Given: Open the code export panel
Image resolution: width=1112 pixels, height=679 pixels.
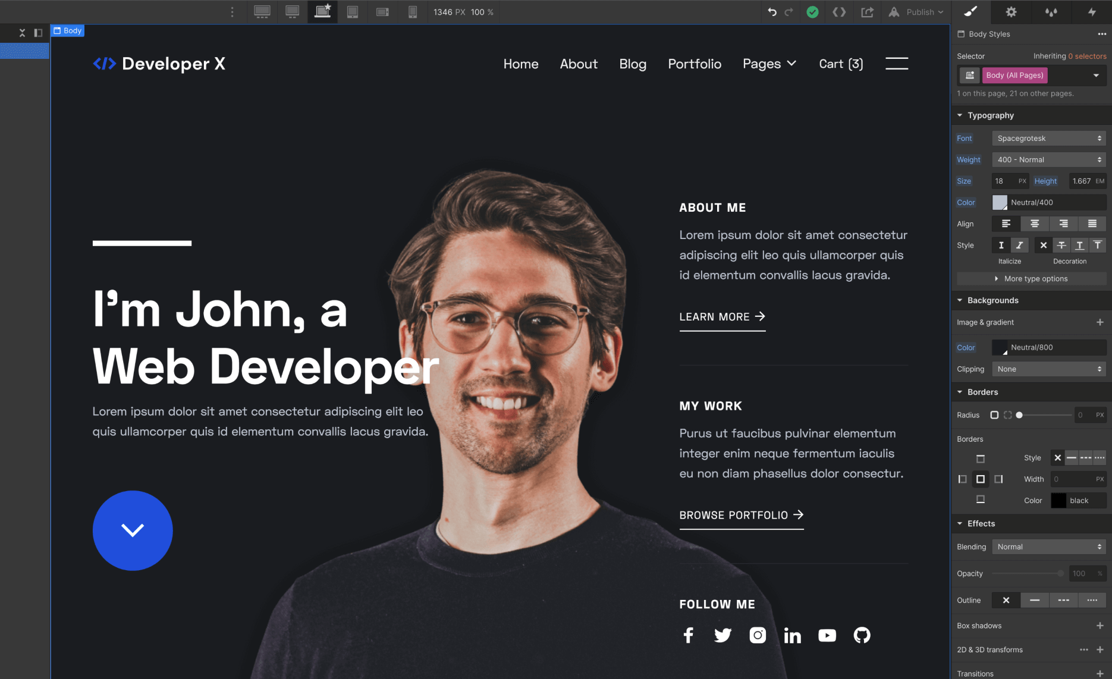Looking at the screenshot, I should click(x=839, y=11).
